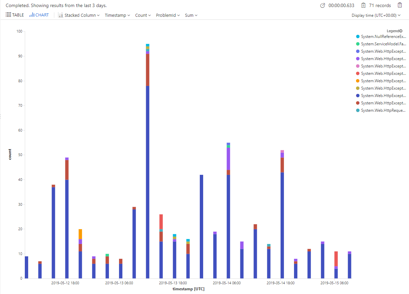Viewport: 409px width, 294px height.
Task: Click the large purple segment in the 55-count bar
Action: point(228,159)
